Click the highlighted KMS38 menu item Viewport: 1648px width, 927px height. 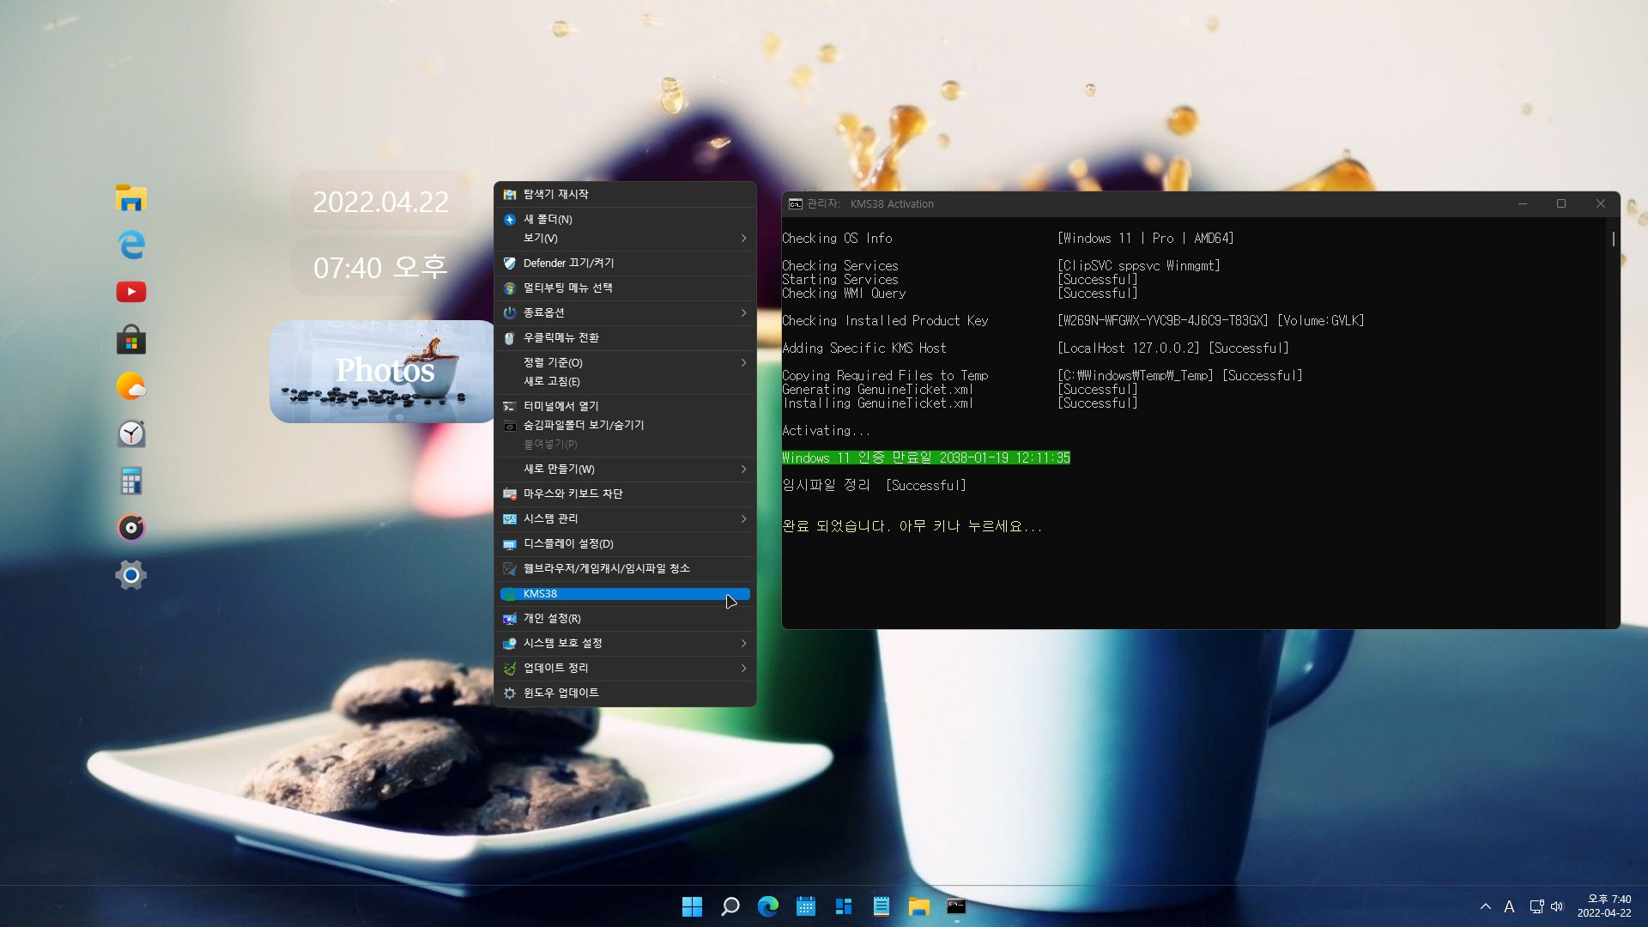[626, 594]
